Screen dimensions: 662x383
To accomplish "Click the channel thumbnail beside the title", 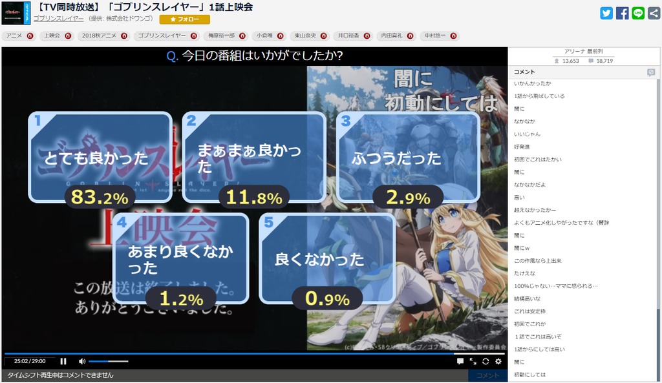I will point(16,13).
